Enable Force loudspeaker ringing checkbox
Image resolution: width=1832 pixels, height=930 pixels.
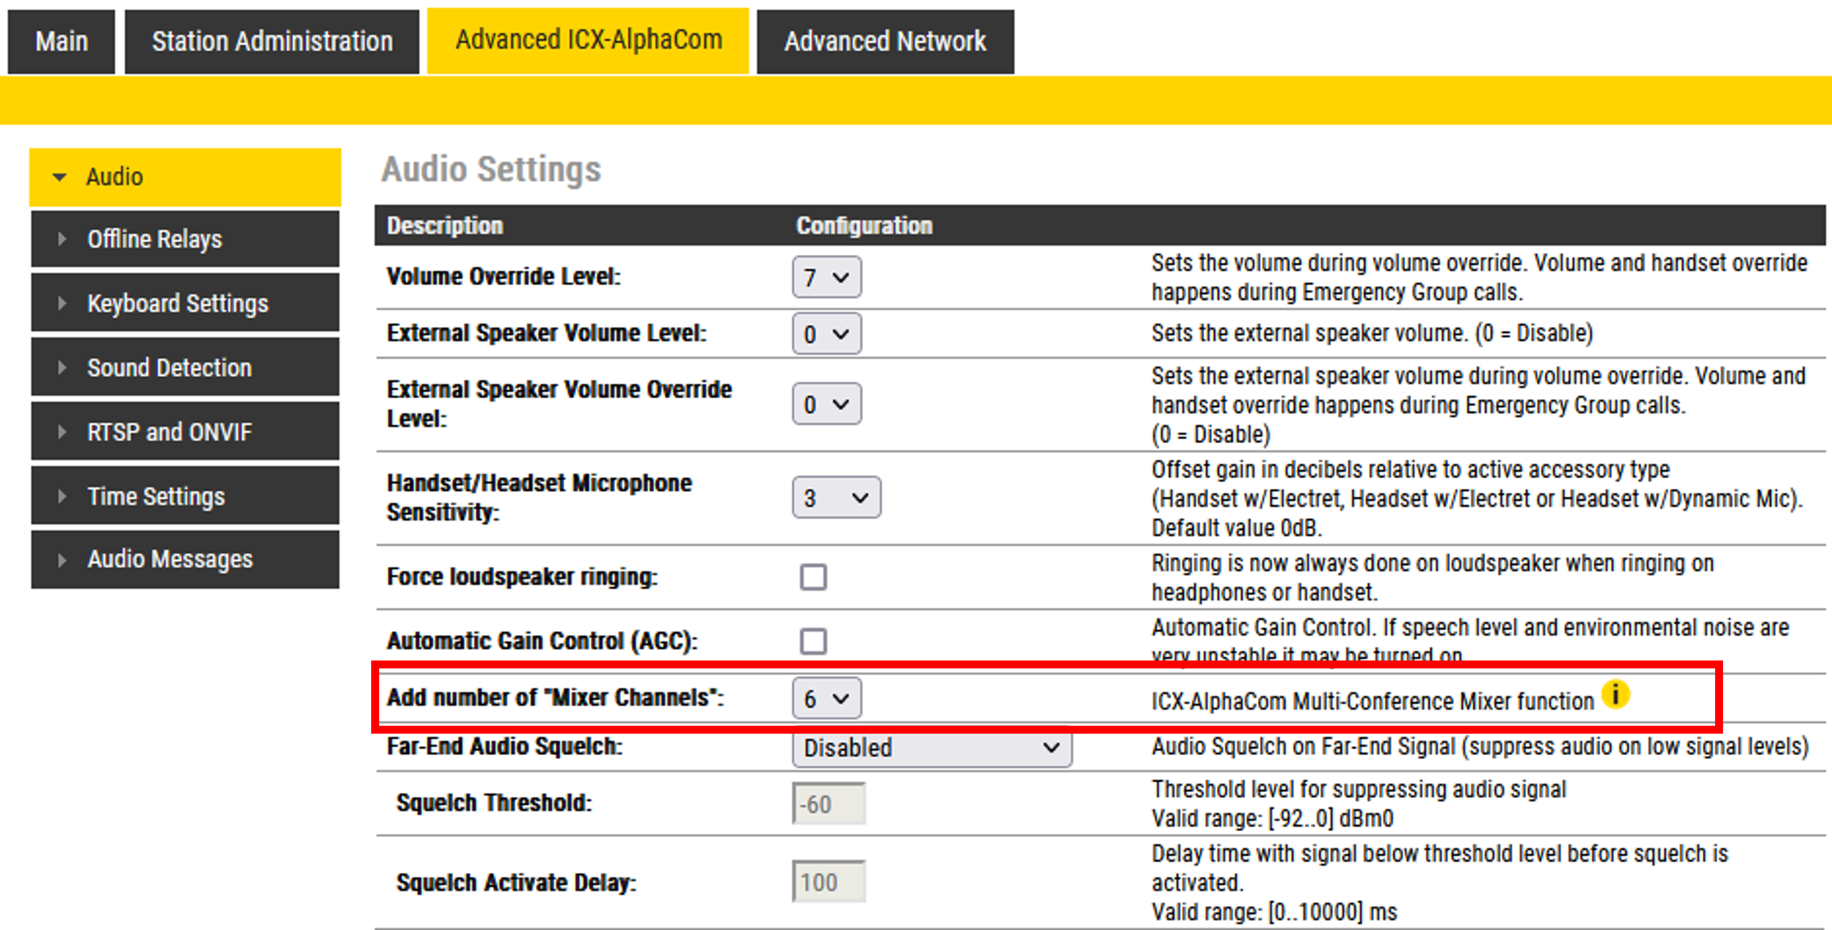[x=813, y=576]
